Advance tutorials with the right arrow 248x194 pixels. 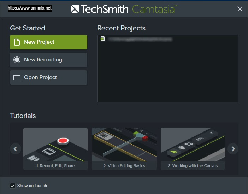click(x=233, y=149)
